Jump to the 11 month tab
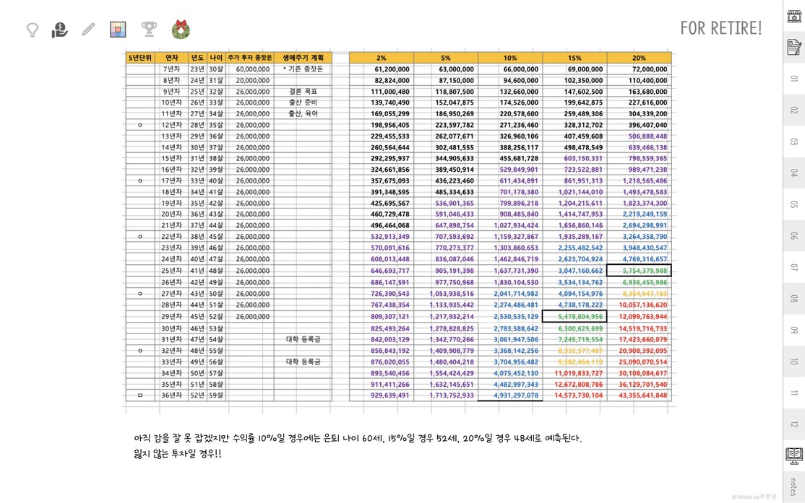805x503 pixels. pos(794,393)
